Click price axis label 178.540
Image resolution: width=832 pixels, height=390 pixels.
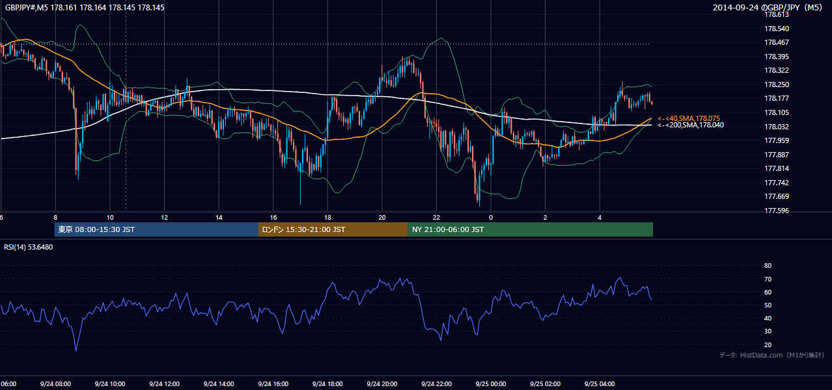[776, 29]
